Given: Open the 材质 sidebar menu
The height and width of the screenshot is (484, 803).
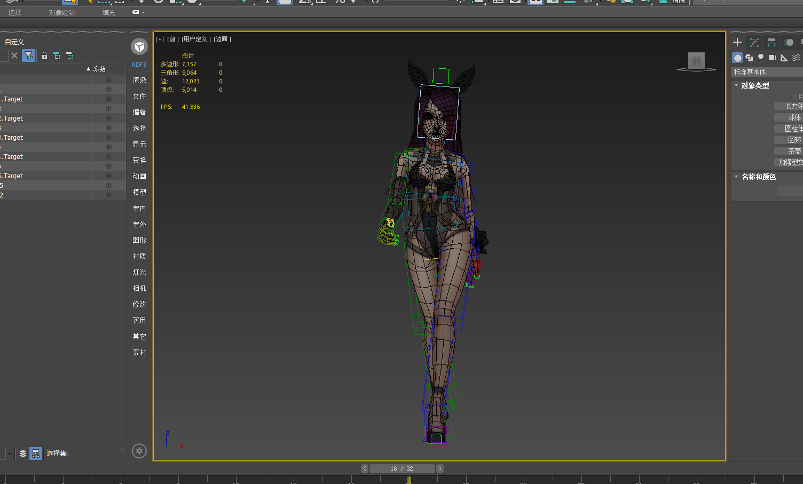Looking at the screenshot, I should click(x=139, y=256).
